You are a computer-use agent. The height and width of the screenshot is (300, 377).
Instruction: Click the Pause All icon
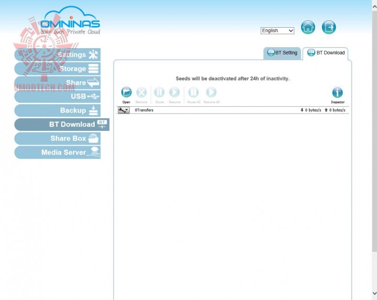194,92
